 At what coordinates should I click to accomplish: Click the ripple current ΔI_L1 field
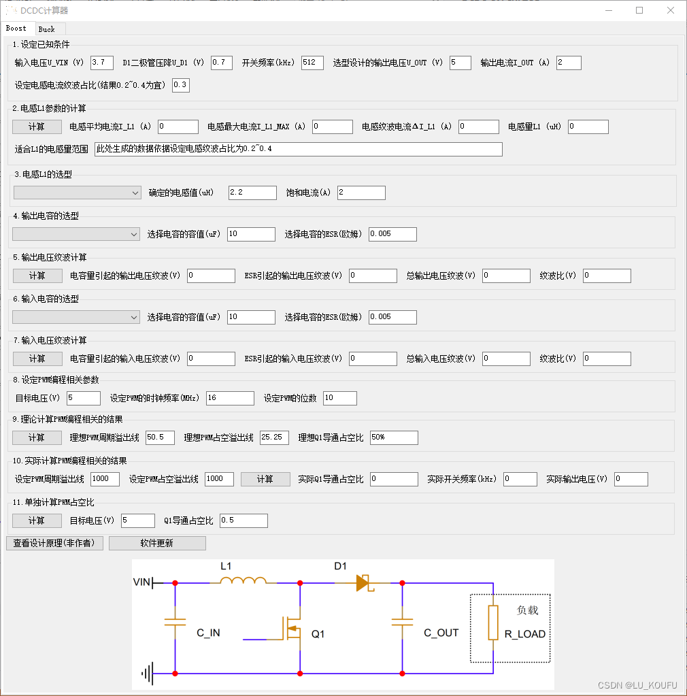pos(478,127)
